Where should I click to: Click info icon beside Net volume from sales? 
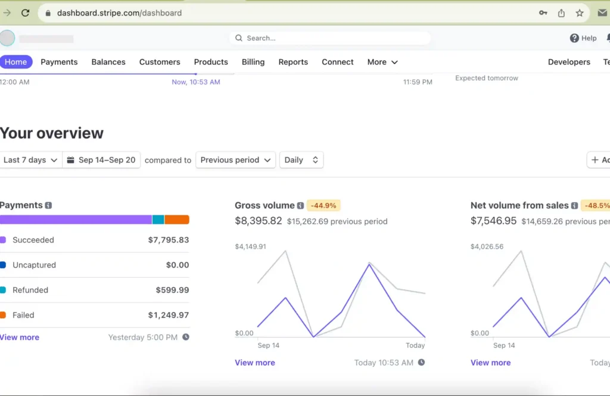(x=575, y=206)
